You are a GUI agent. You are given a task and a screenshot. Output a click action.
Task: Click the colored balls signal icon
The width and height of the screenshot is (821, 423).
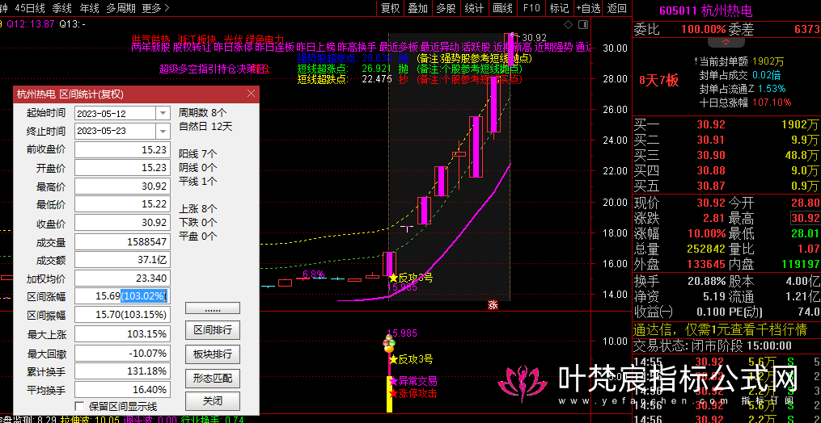pyautogui.click(x=388, y=346)
